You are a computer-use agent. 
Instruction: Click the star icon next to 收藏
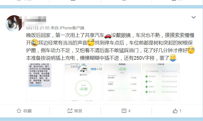[19, 111]
